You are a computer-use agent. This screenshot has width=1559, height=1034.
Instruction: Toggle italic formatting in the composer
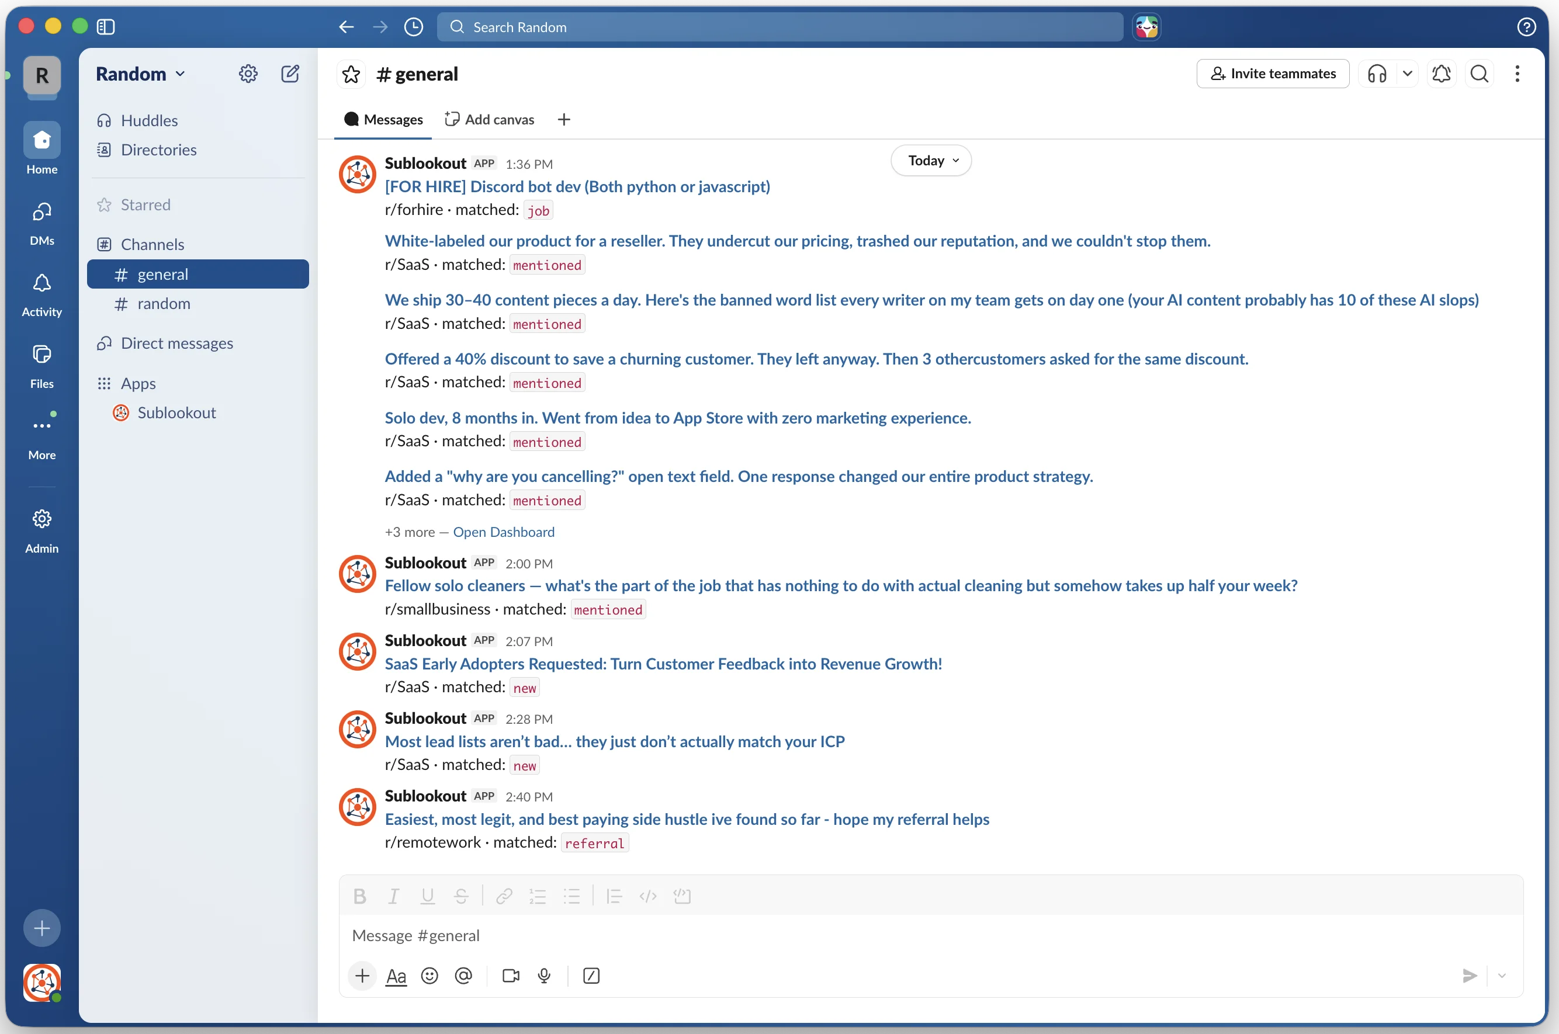[x=394, y=896]
